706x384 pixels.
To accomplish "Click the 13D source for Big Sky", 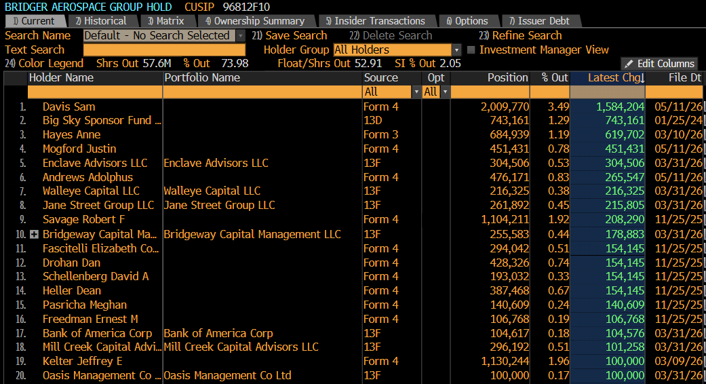I will coord(373,121).
